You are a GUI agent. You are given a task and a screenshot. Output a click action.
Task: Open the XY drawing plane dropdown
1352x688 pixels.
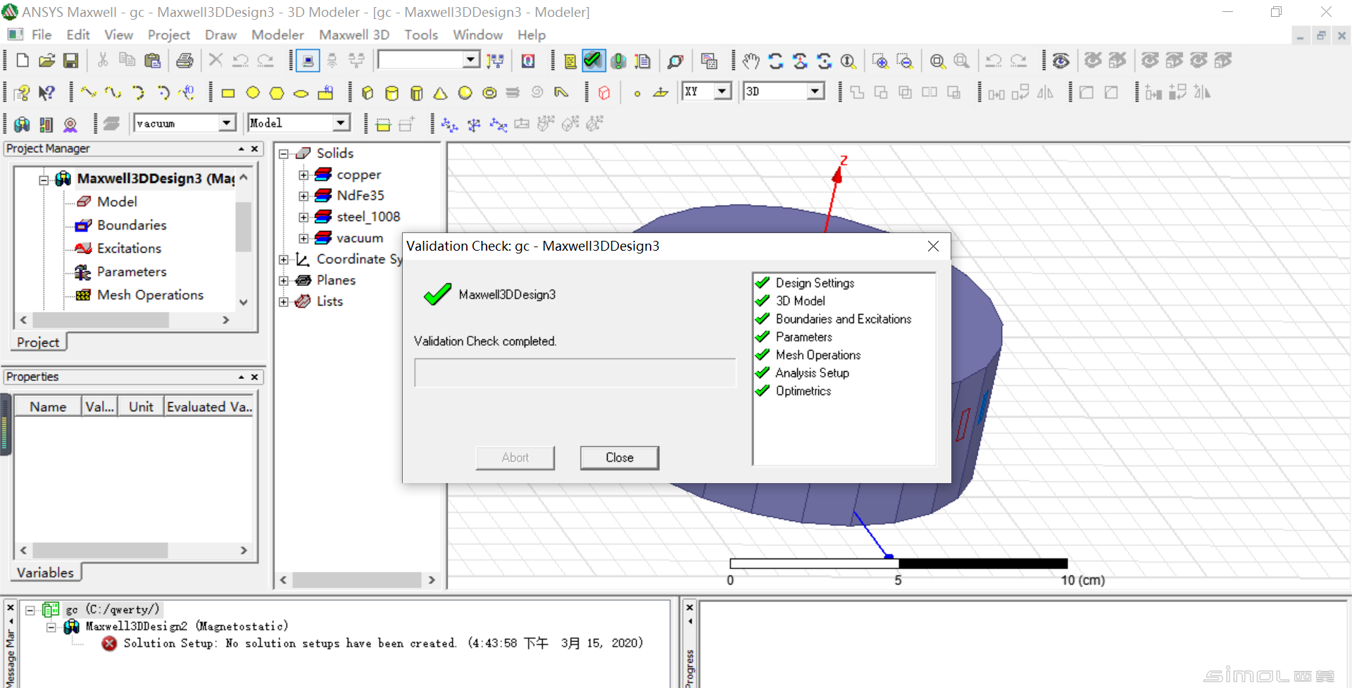click(722, 92)
